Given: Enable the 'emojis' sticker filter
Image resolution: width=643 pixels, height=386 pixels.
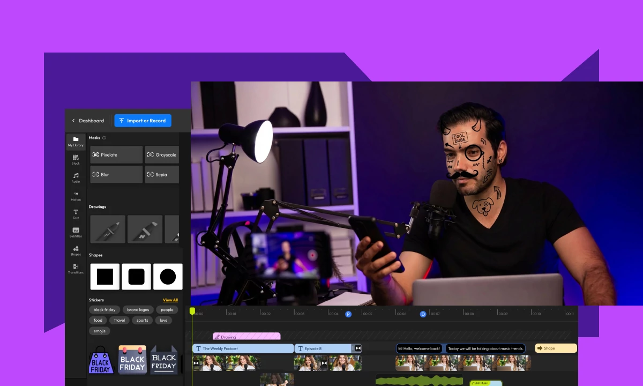Looking at the screenshot, I should coord(99,331).
